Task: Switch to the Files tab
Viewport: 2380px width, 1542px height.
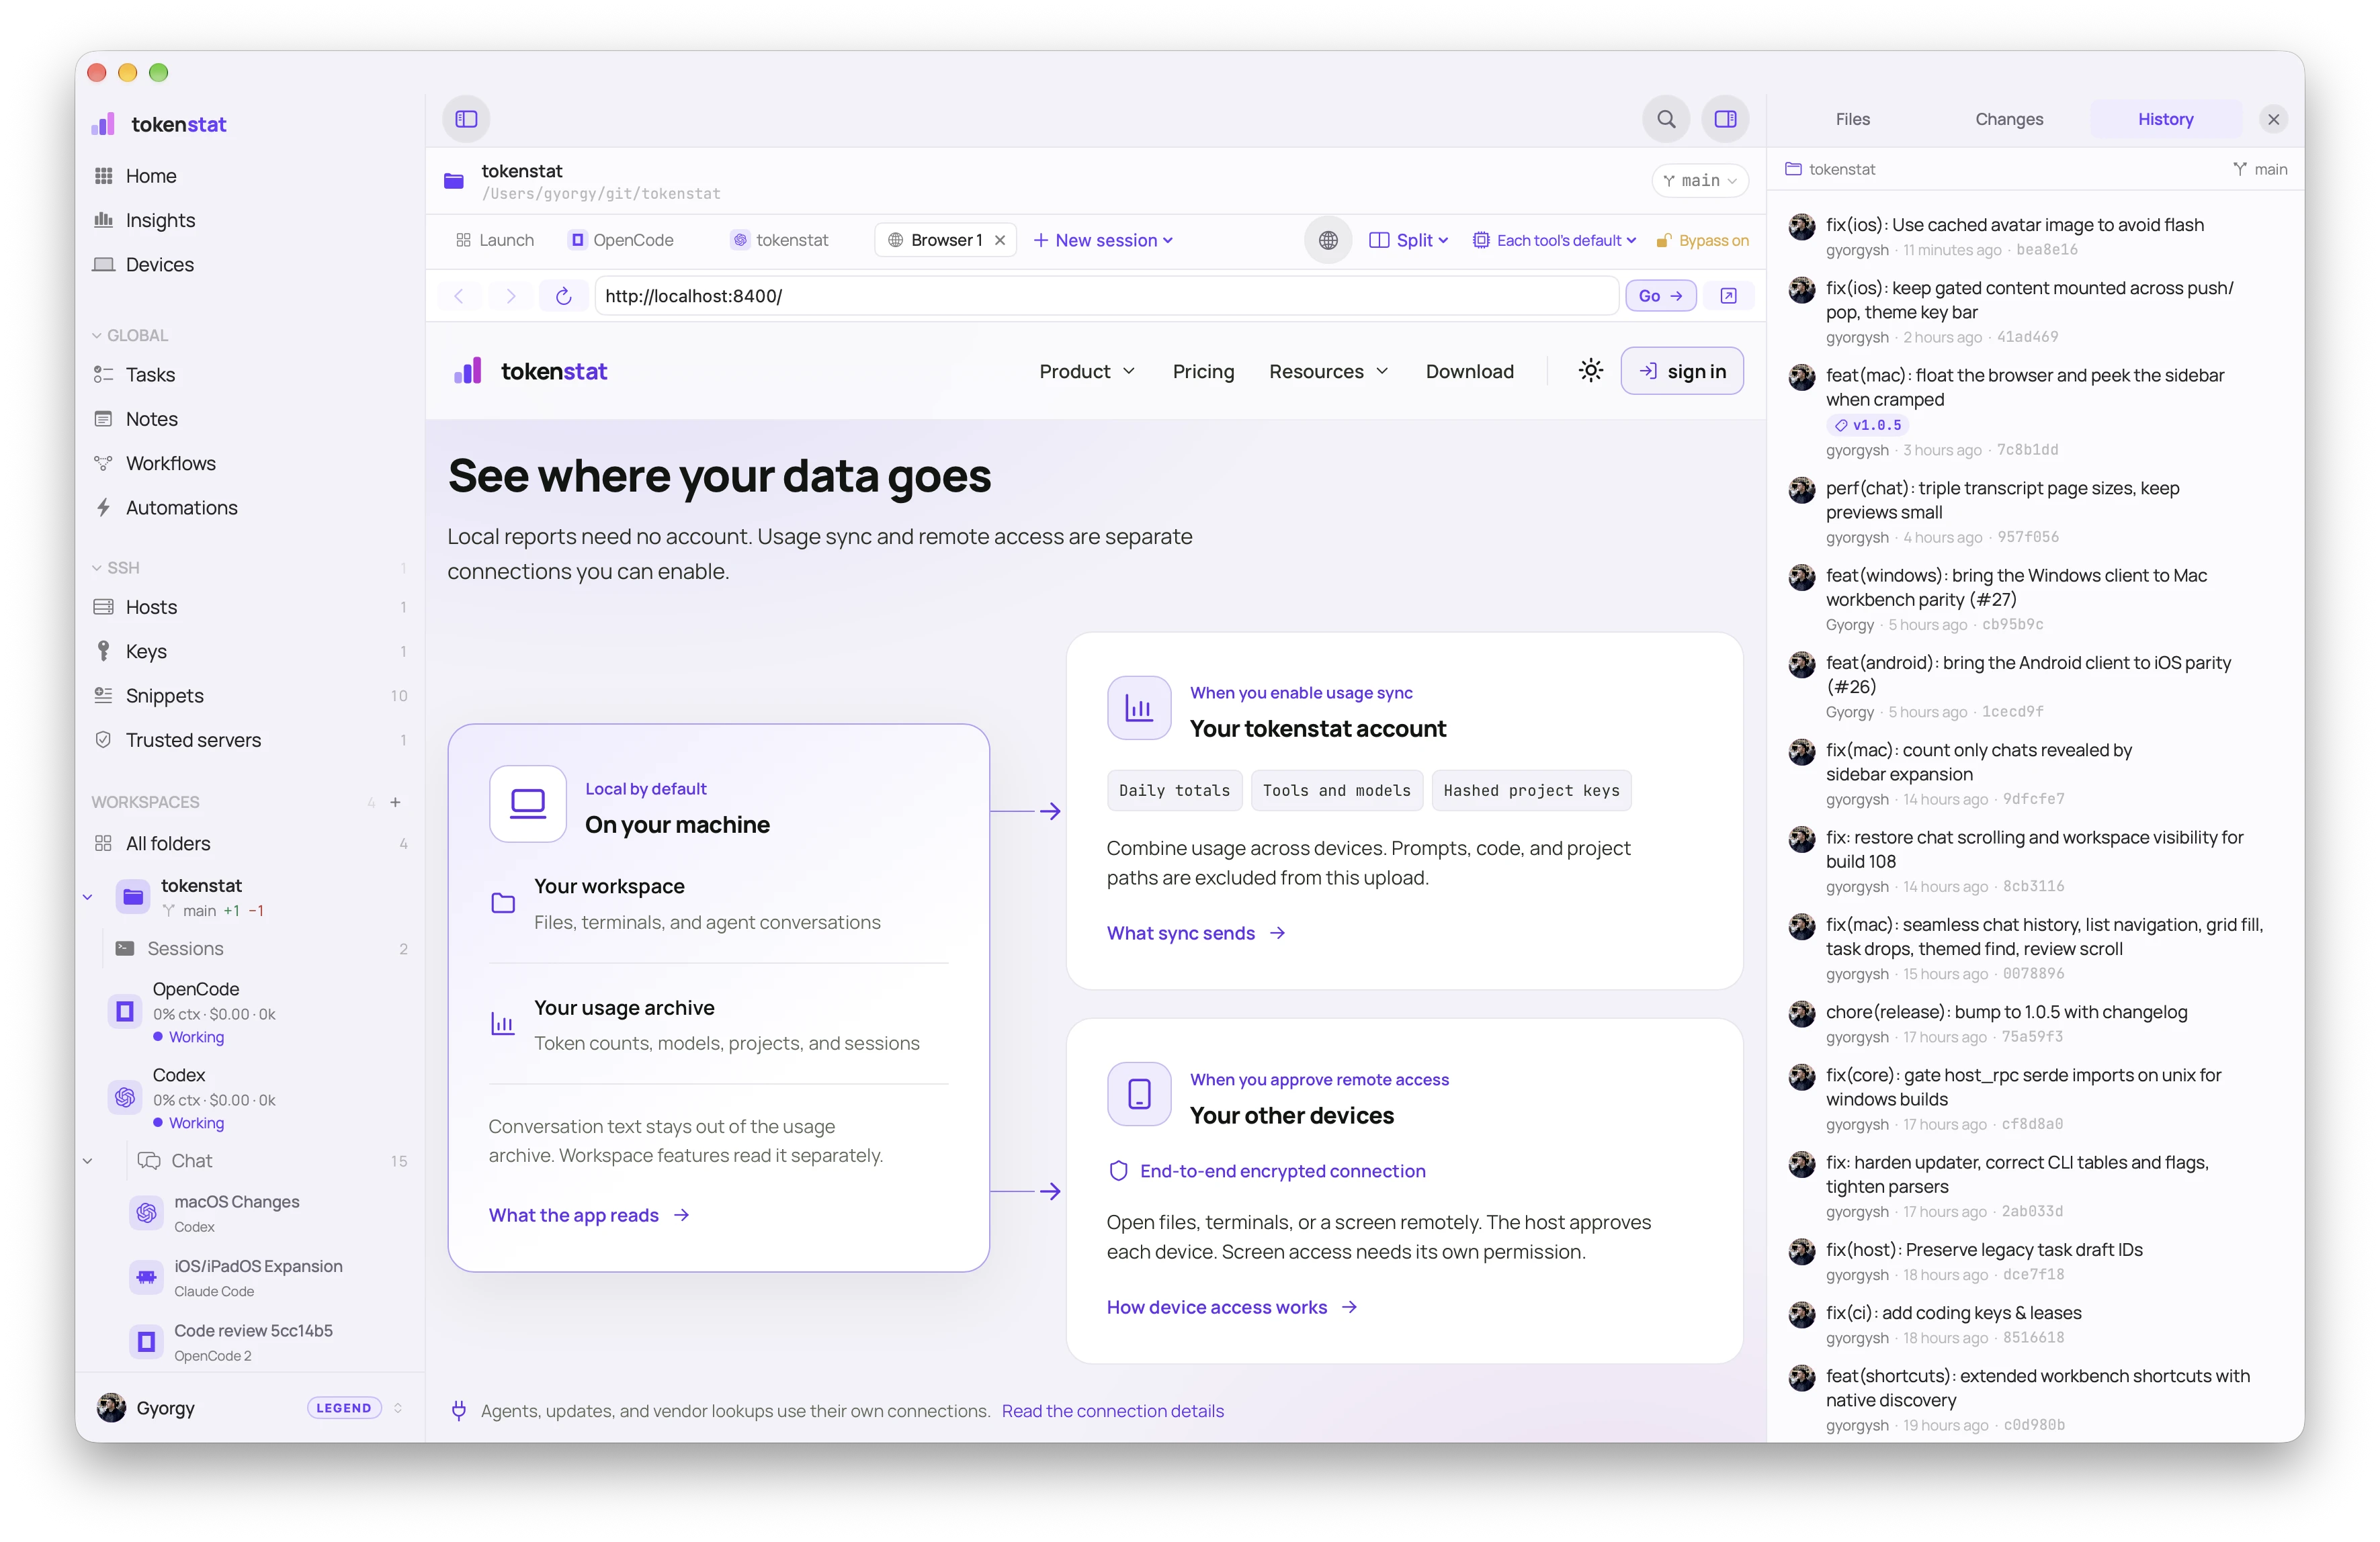Action: (x=1852, y=119)
